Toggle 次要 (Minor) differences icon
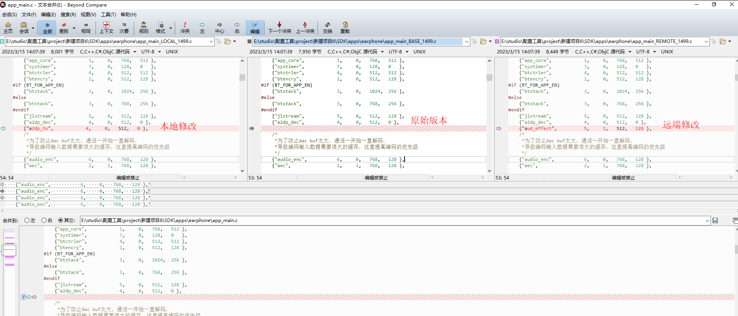Image resolution: width=738 pixels, height=316 pixels. point(124,28)
